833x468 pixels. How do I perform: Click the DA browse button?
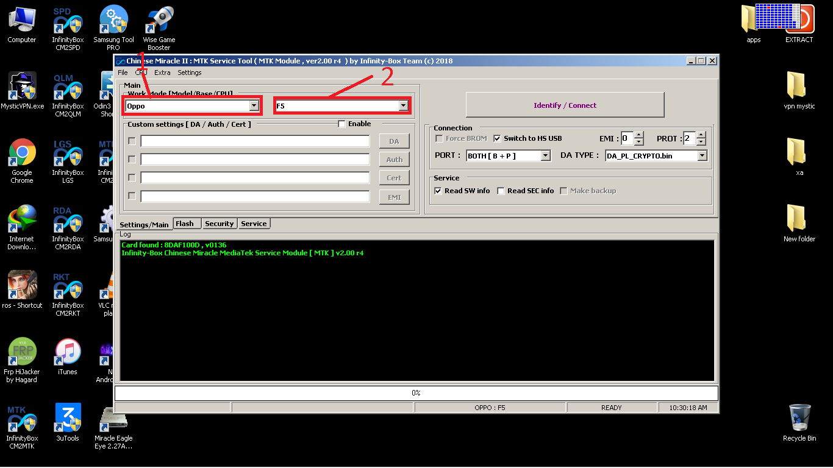pos(394,141)
